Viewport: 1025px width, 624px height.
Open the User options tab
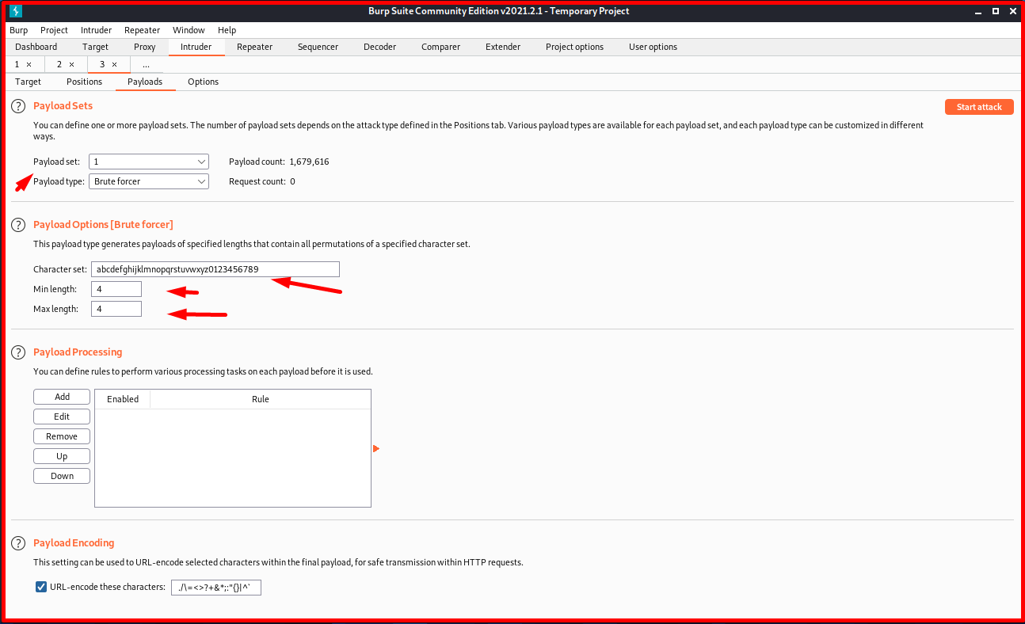pos(653,47)
